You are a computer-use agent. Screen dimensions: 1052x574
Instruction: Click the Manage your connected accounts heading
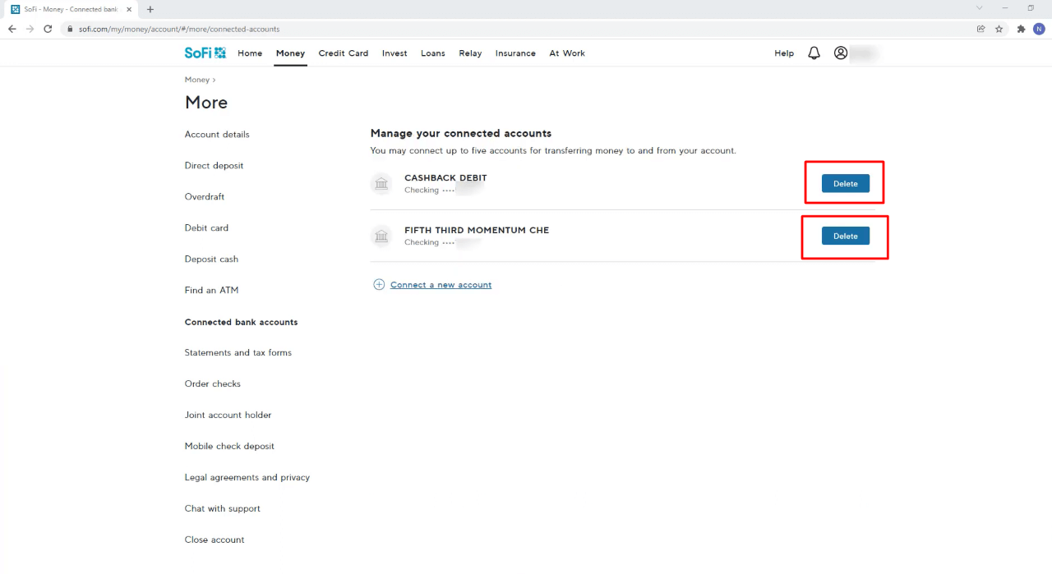pyautogui.click(x=461, y=133)
